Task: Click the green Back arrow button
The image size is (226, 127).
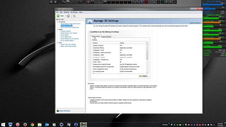Action: (x=58, y=16)
